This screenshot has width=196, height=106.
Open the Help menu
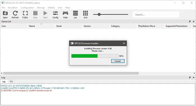67,8
